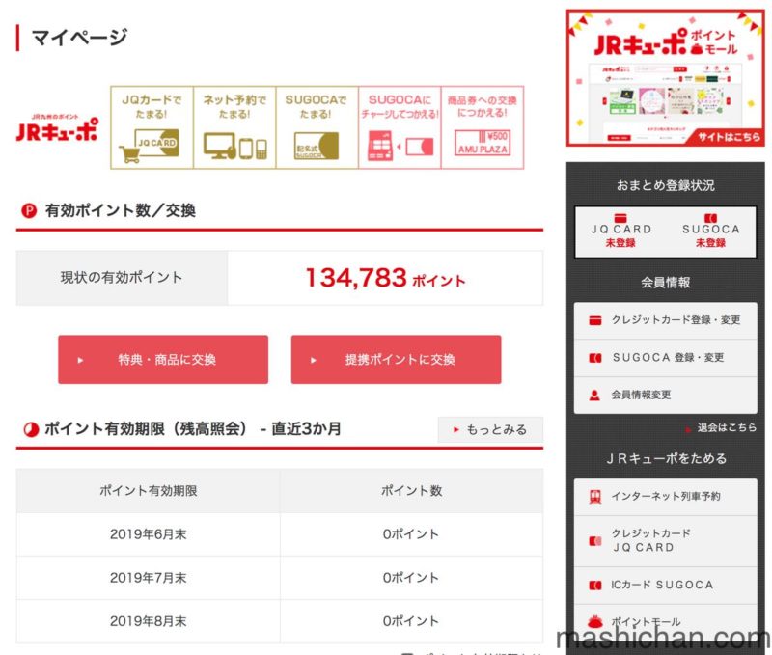Click the 134,783 ポイント value
Viewport: 772px width, 655px height.
coord(385,278)
